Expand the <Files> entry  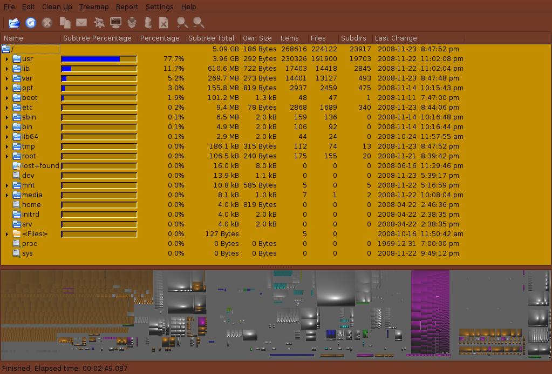tap(7, 234)
